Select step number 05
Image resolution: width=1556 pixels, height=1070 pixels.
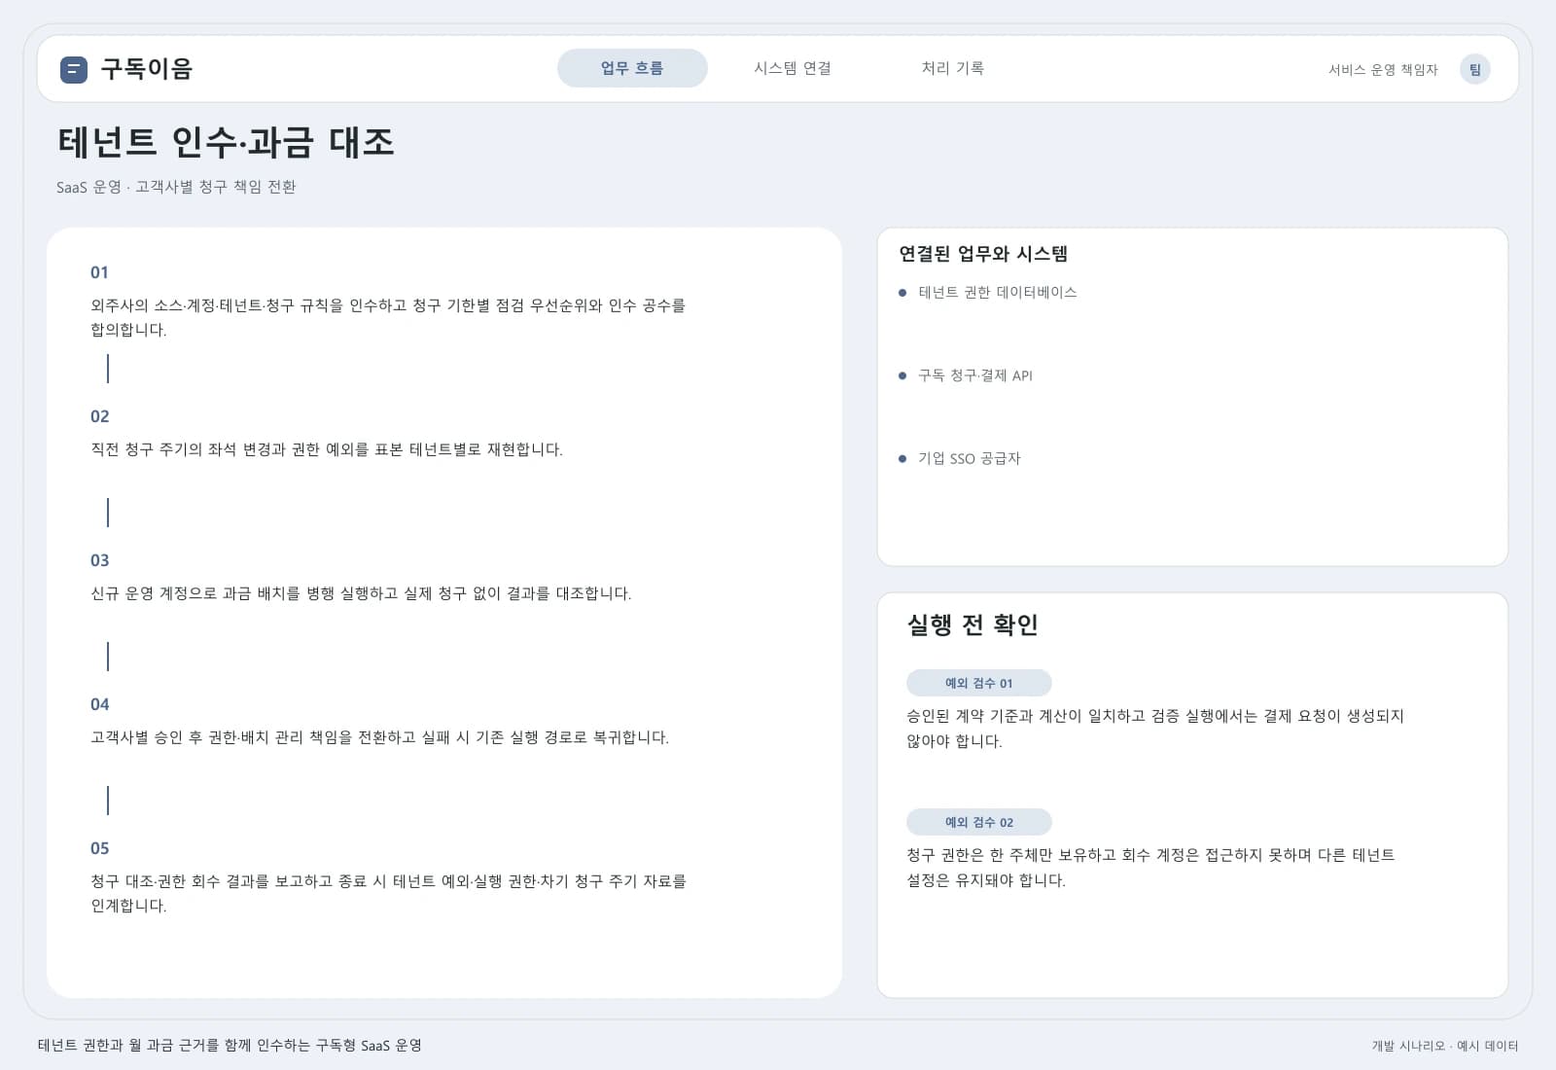[99, 848]
